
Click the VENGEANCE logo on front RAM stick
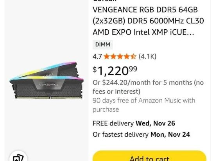[49, 84]
